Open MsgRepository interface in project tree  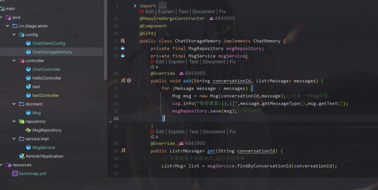[x=47, y=130]
